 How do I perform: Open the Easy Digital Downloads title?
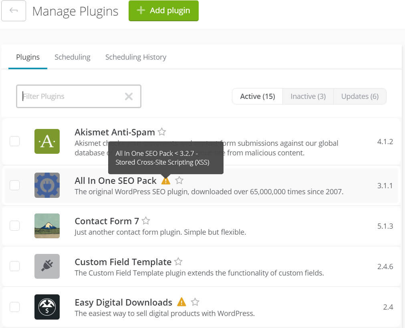[x=123, y=302]
